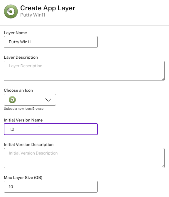
Task: Click the Layer Name label
Action: [x=15, y=33]
